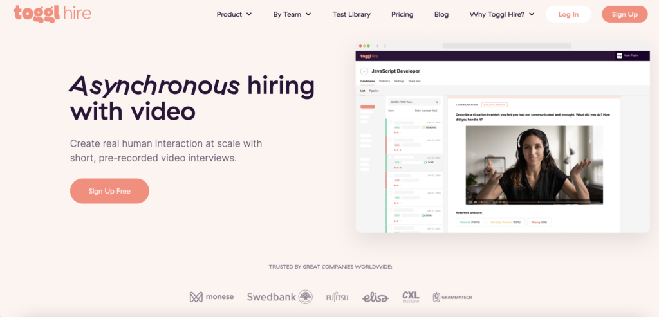Image resolution: width=659 pixels, height=317 pixels.
Task: Click the 1. Communication label
Action: pos(467,105)
